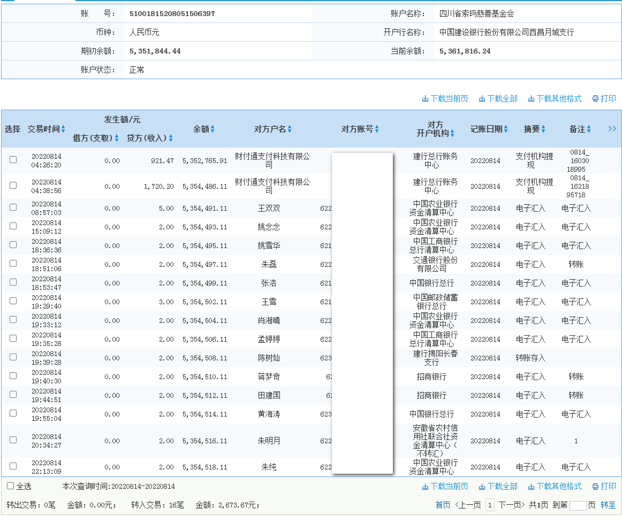This screenshot has width=622, height=516.
Task: Click the page number jump input field
Action: (578, 506)
